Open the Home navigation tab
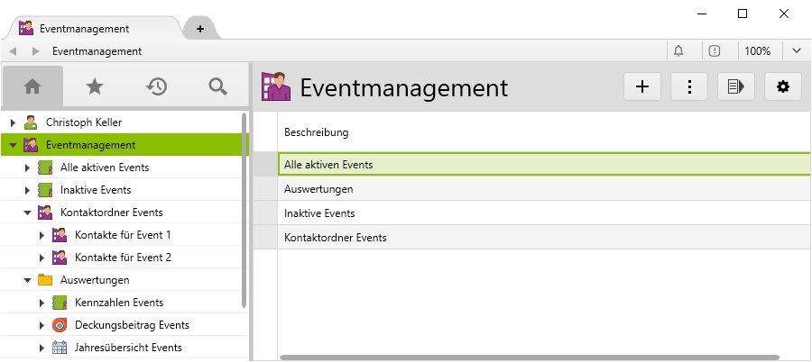The width and height of the screenshot is (812, 362). coord(32,86)
